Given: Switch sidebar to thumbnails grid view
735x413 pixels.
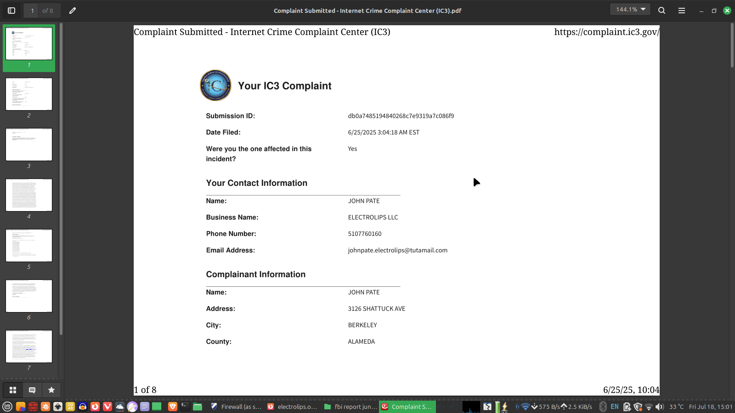Looking at the screenshot, I should (13, 390).
